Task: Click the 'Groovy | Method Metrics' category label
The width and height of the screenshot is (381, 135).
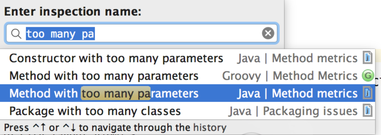Action: point(290,76)
